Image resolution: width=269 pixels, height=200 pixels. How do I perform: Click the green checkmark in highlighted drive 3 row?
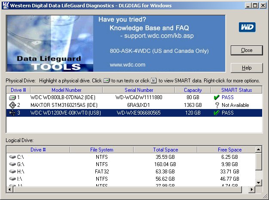(217, 113)
